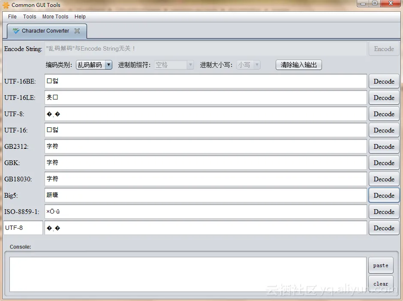Maximize the Common GUI Tools window
Screen dimensions: 403x301
pyautogui.click(x=374, y=3)
